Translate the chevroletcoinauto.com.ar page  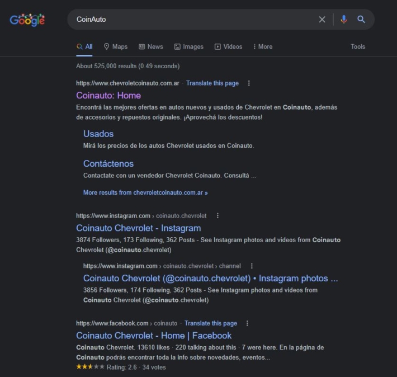[x=212, y=83]
